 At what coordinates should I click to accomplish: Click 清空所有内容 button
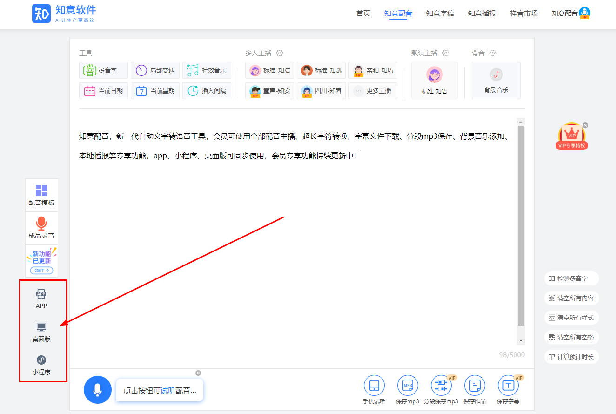click(x=571, y=298)
